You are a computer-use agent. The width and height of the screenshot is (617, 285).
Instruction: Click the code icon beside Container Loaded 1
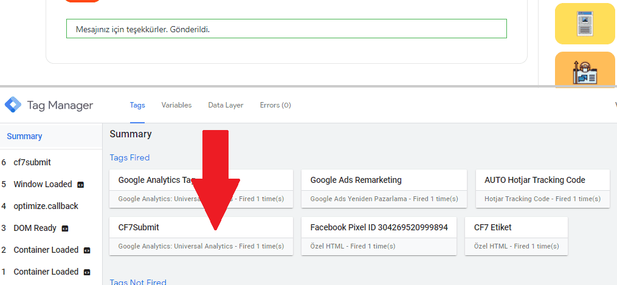click(x=87, y=272)
